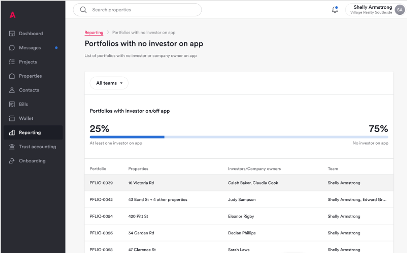The image size is (407, 253).
Task: Select the PFLIO-0039 Victoria Rd row
Action: point(239,183)
